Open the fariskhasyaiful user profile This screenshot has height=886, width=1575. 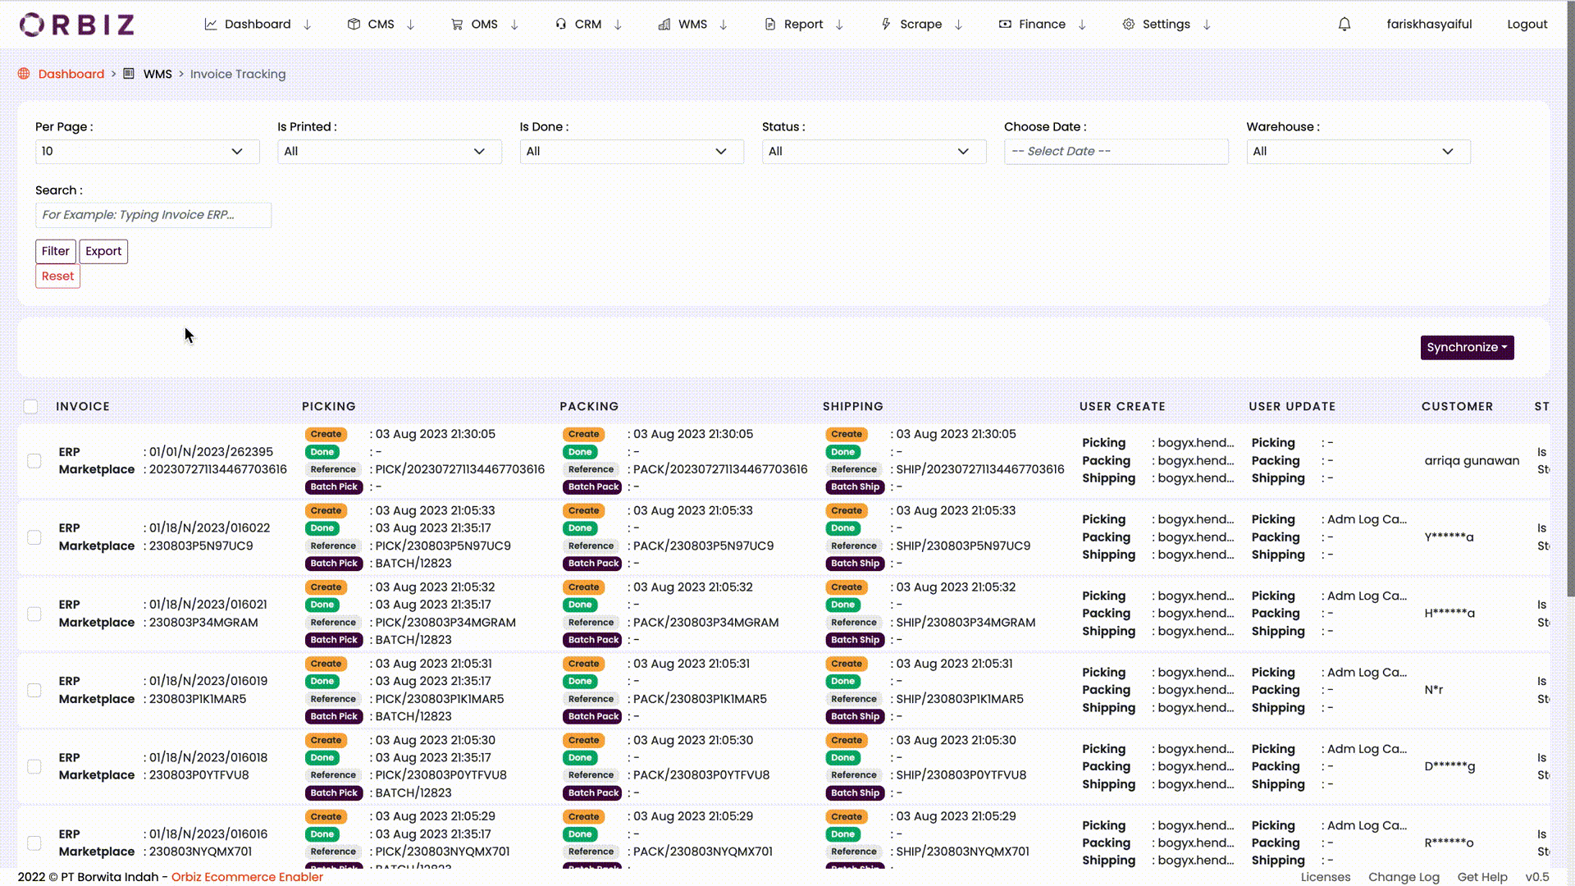(x=1429, y=25)
